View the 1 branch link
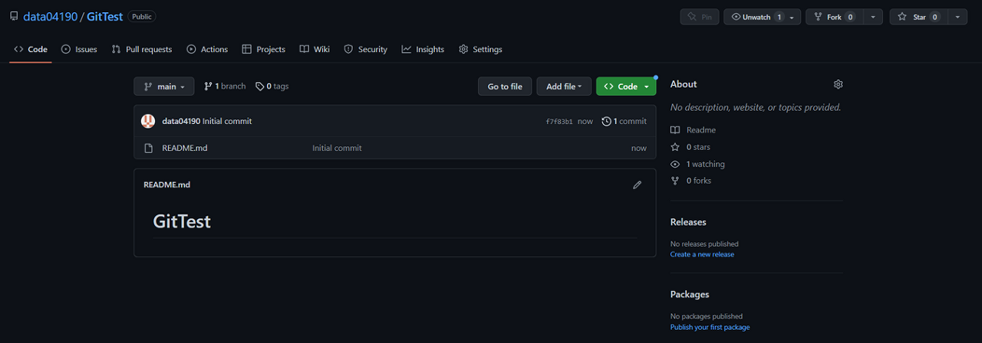982x343 pixels. tap(225, 87)
